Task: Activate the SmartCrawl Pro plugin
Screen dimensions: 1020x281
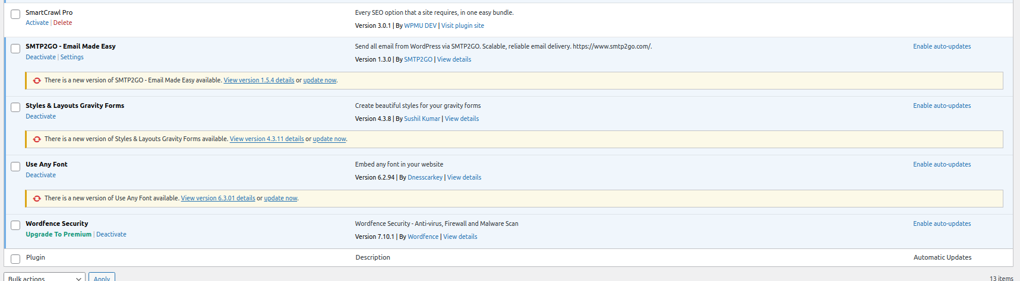Action: (x=37, y=23)
